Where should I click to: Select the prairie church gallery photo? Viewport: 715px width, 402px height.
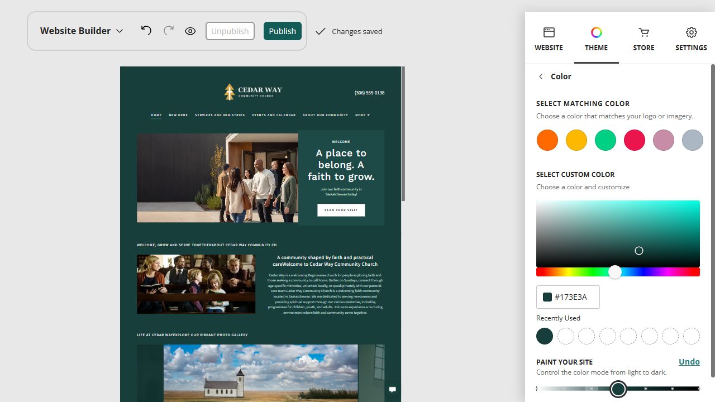pyautogui.click(x=261, y=373)
